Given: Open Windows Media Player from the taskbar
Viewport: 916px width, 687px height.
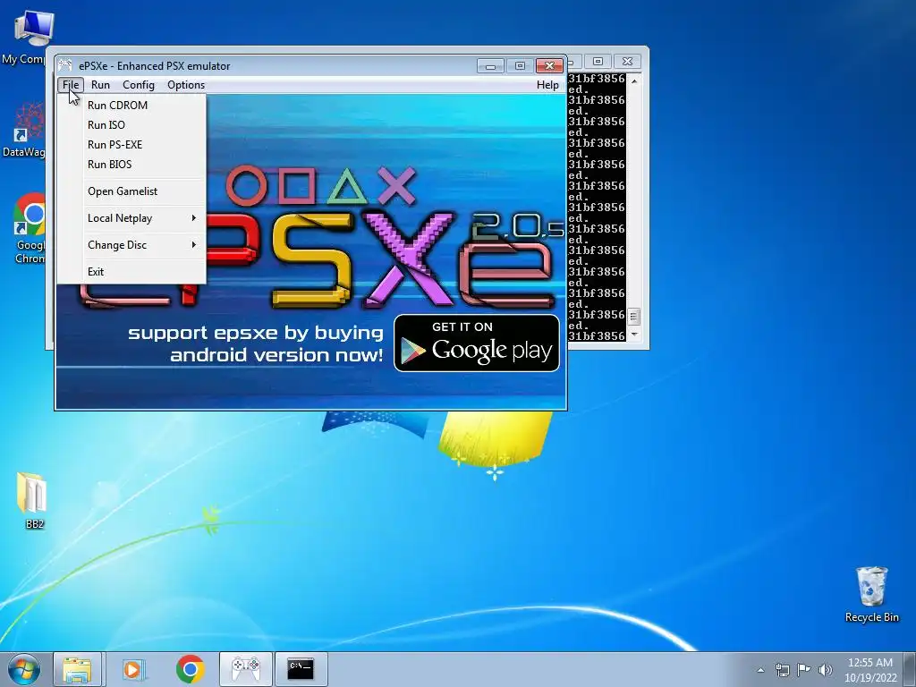Looking at the screenshot, I should [x=133, y=669].
